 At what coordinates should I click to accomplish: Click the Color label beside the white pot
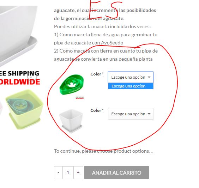96,110
